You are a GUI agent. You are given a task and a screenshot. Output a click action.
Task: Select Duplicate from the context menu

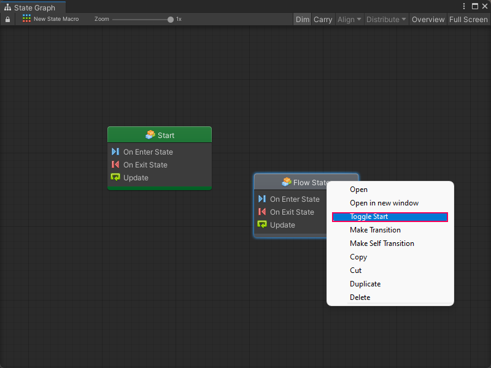click(x=365, y=284)
